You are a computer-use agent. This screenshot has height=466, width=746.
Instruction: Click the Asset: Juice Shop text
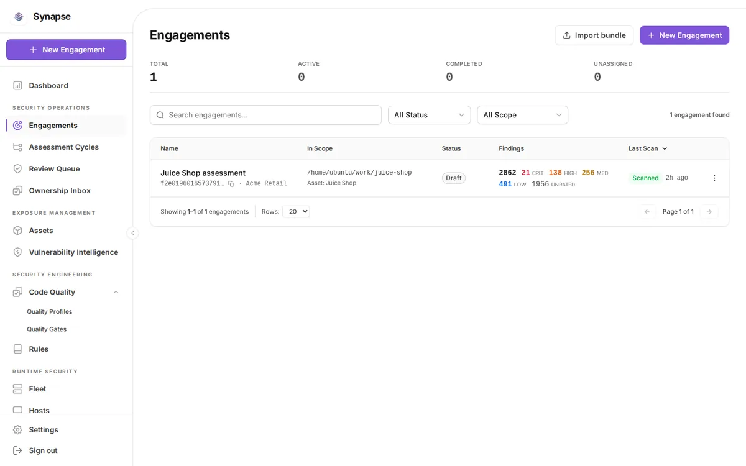[x=331, y=183]
